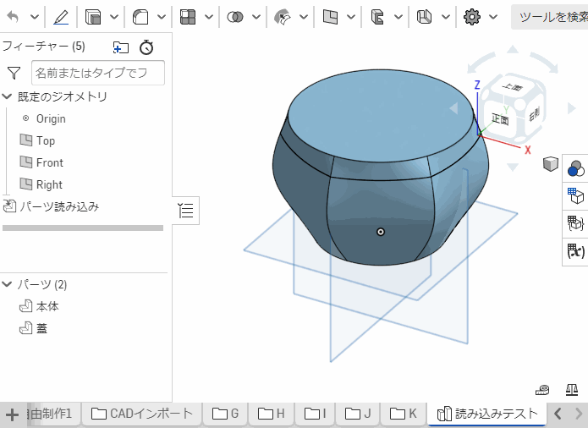Select the Extrude tool in toolbar

click(x=93, y=16)
